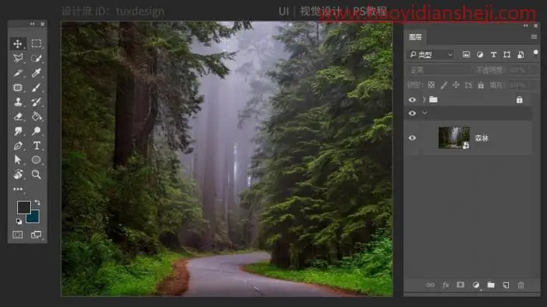547x307 pixels.
Task: Turn layer filtering on or off
Action: point(535,52)
